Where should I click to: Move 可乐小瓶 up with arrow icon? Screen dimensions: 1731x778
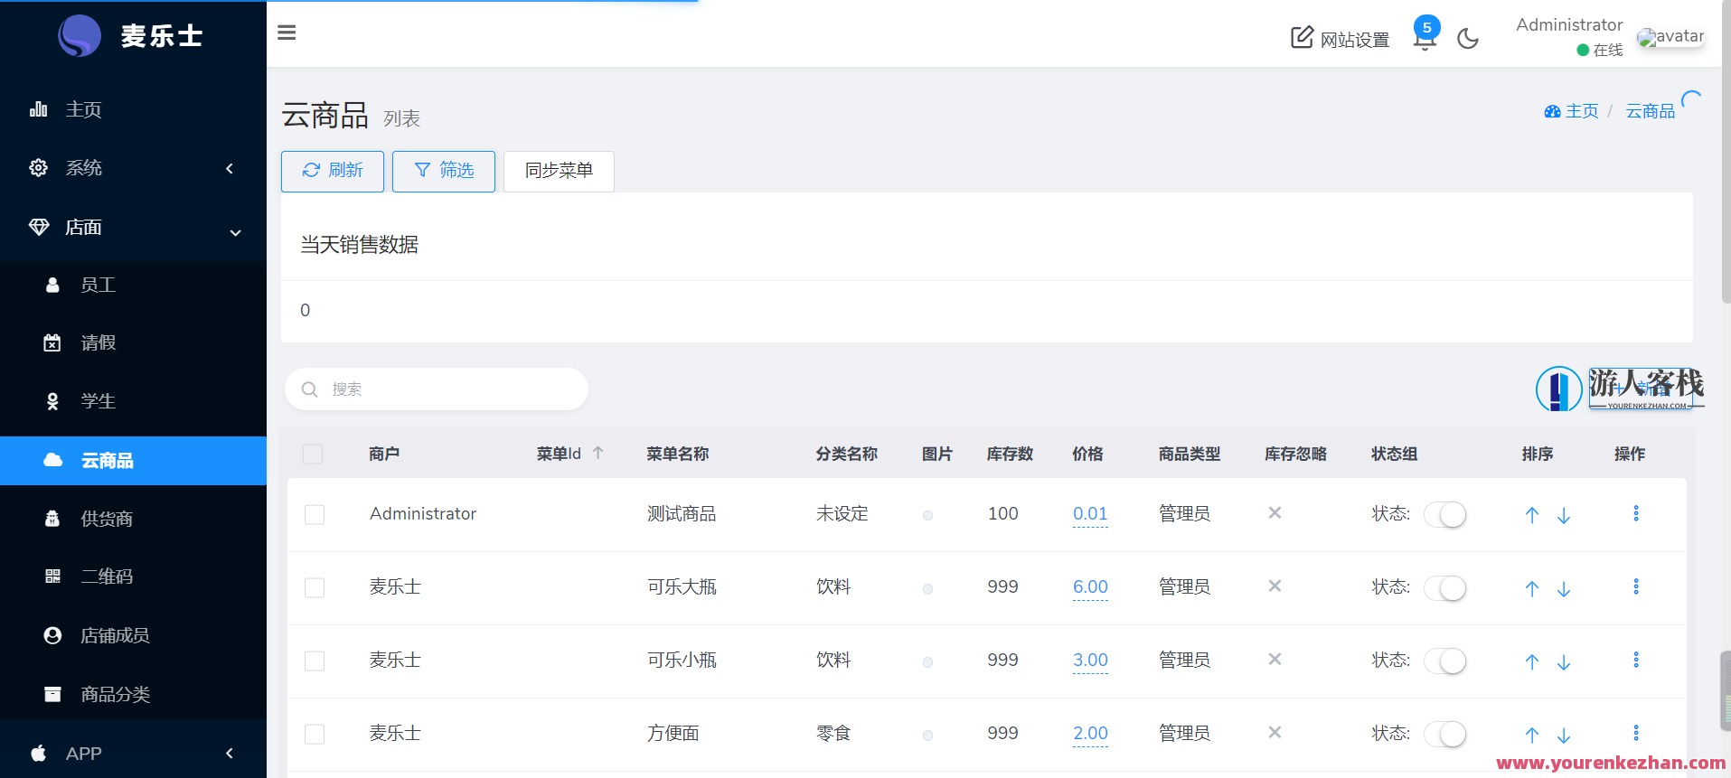tap(1532, 662)
